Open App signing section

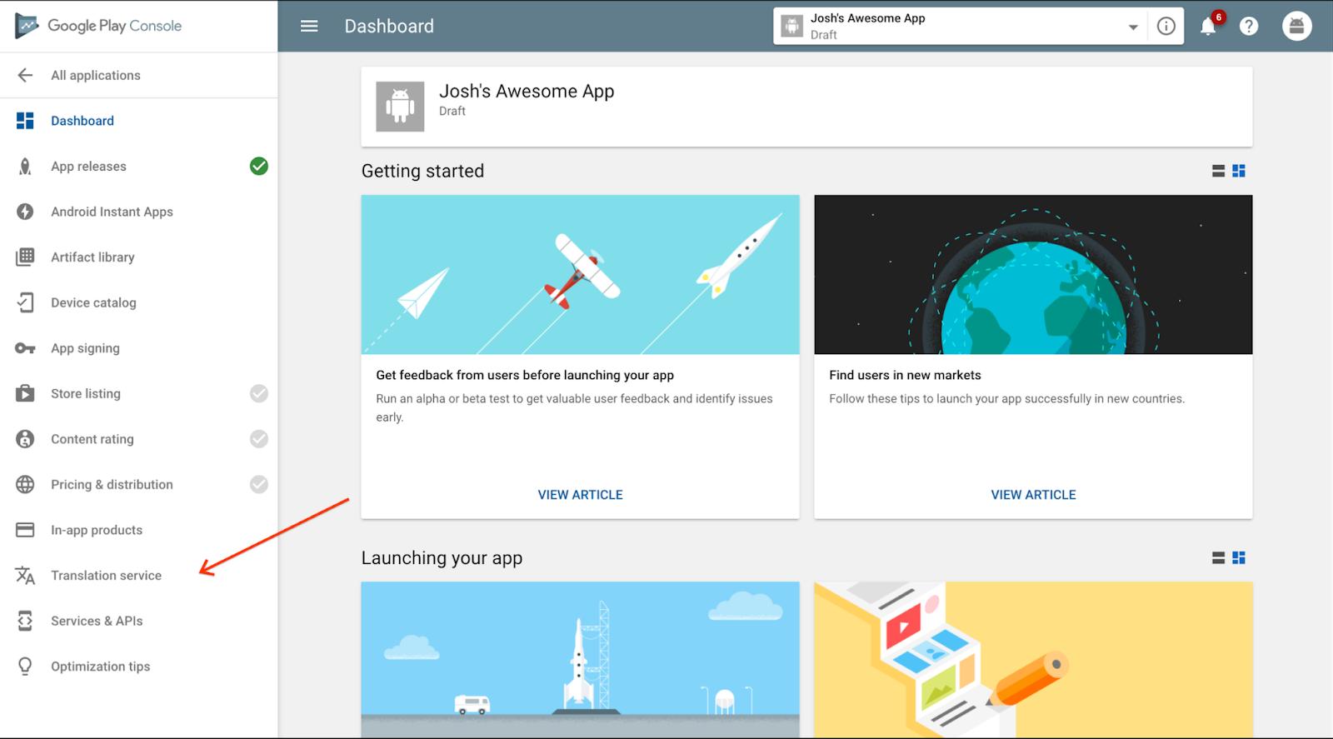click(139, 348)
